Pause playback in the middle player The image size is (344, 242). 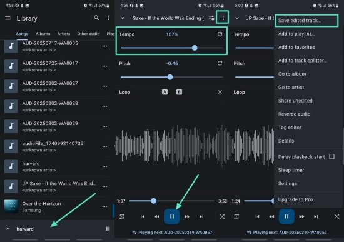[172, 217]
